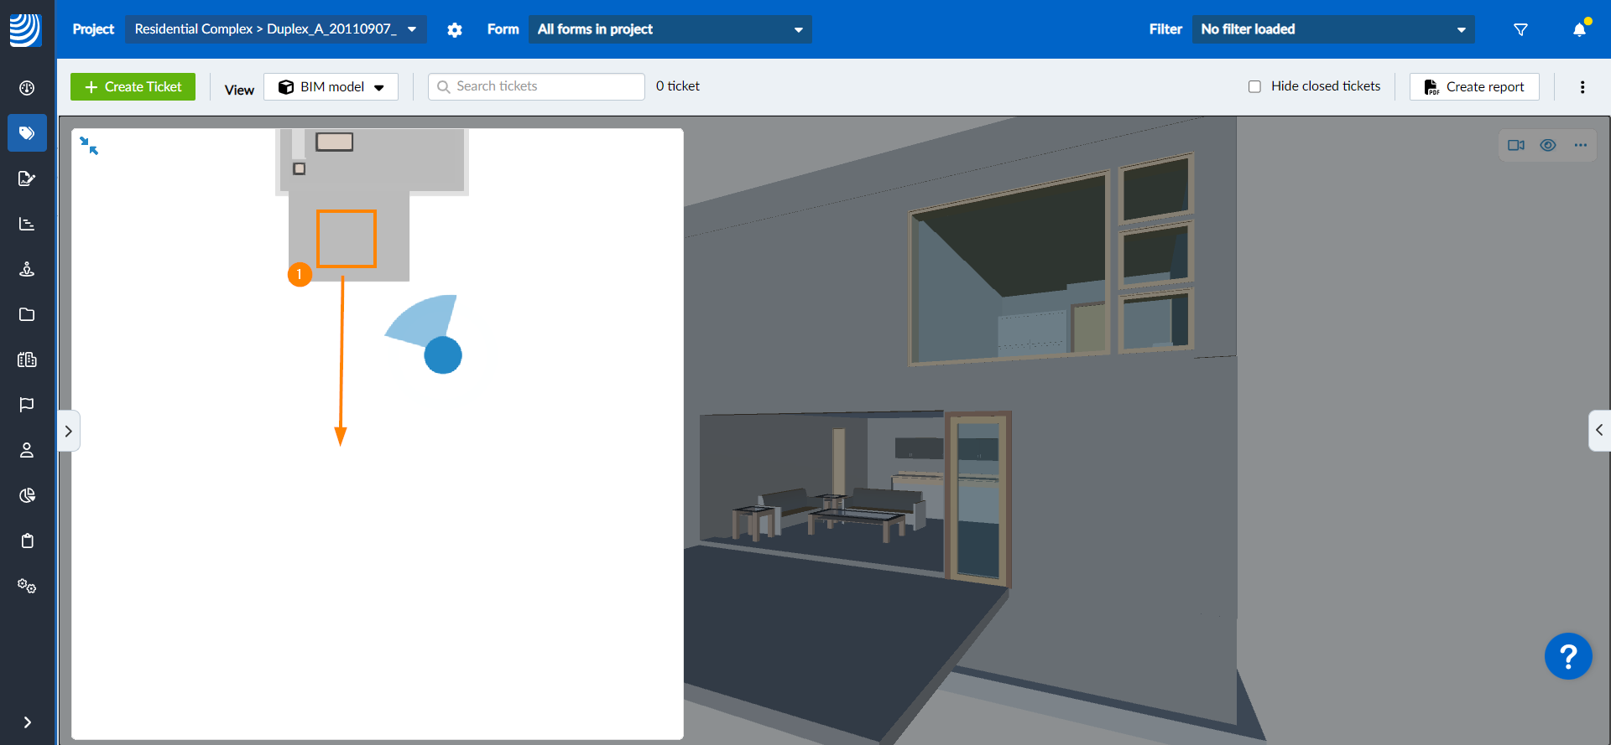The width and height of the screenshot is (1611, 745).
Task: Open the Project selection dropdown
Action: point(275,29)
